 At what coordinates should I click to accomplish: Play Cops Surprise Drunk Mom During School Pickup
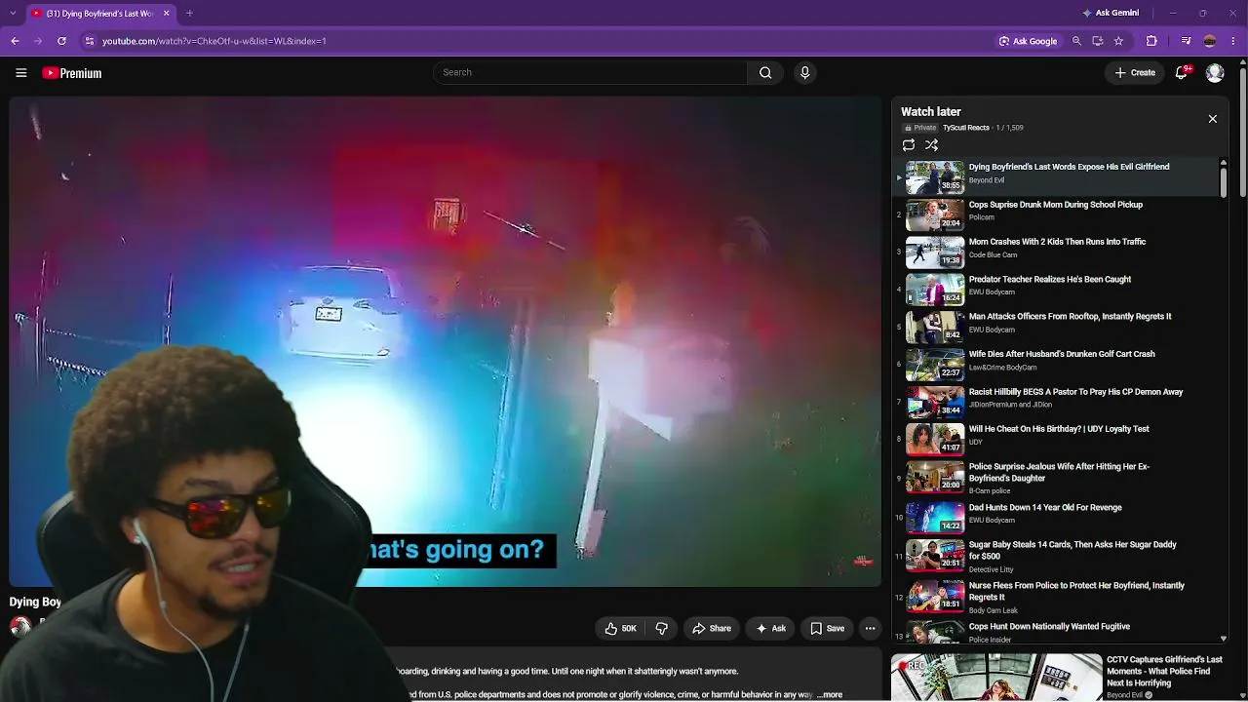(x=1056, y=205)
